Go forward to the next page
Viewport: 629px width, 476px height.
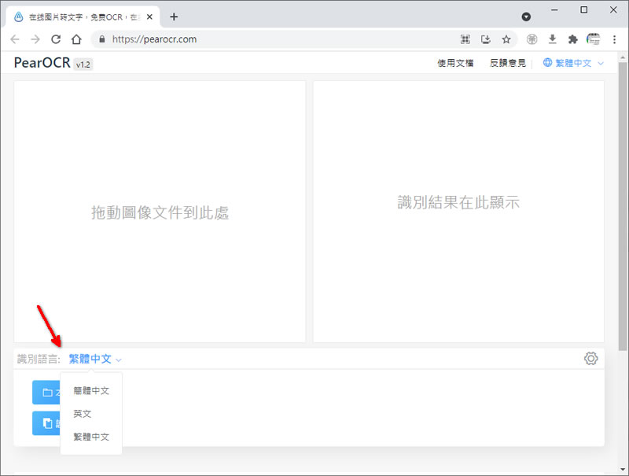[35, 39]
